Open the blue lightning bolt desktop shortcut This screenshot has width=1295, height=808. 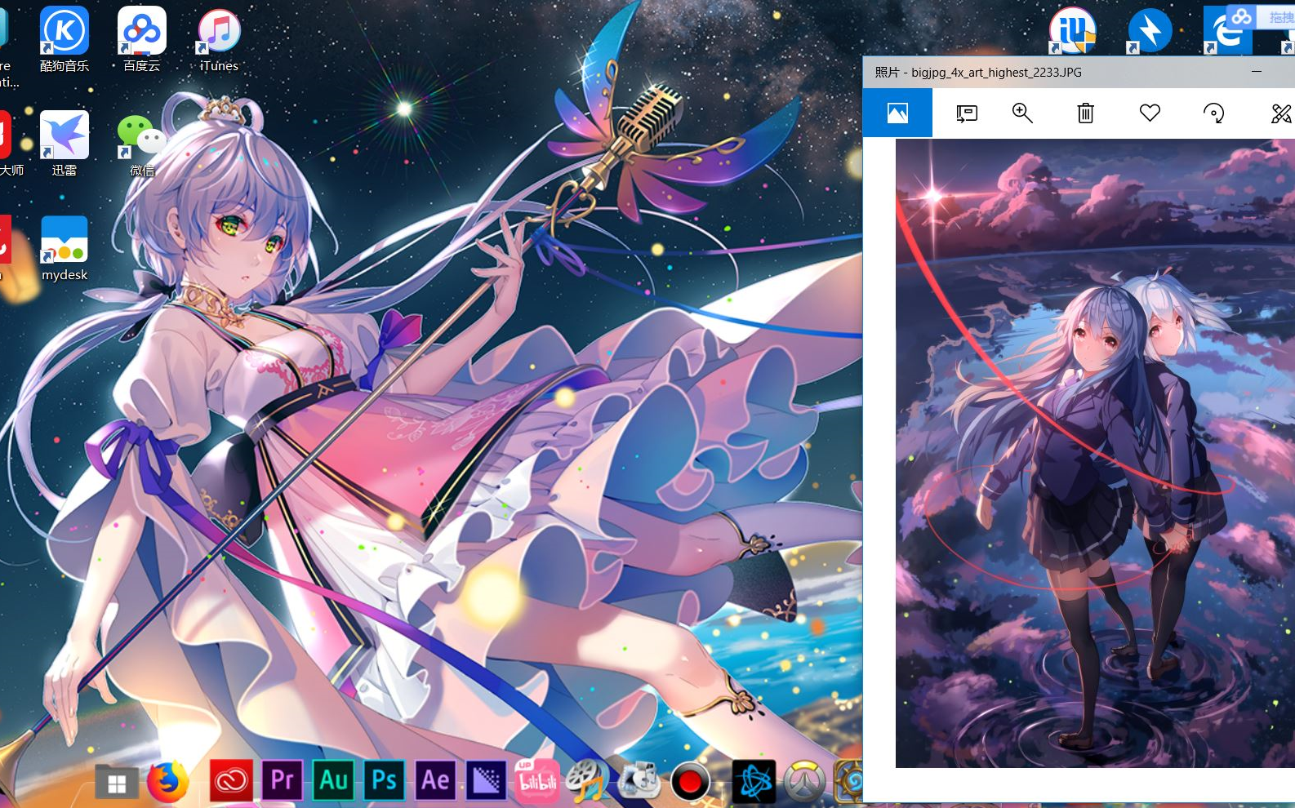coord(1150,30)
